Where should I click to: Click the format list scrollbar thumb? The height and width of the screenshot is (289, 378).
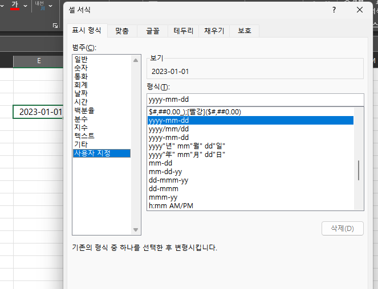tap(359, 170)
